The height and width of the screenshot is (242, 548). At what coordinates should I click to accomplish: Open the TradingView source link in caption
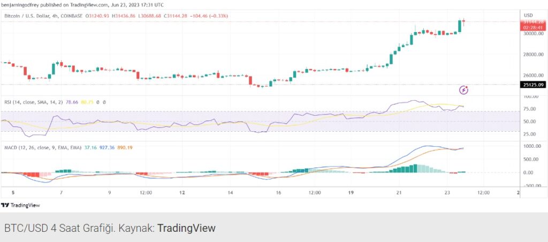coord(186,229)
